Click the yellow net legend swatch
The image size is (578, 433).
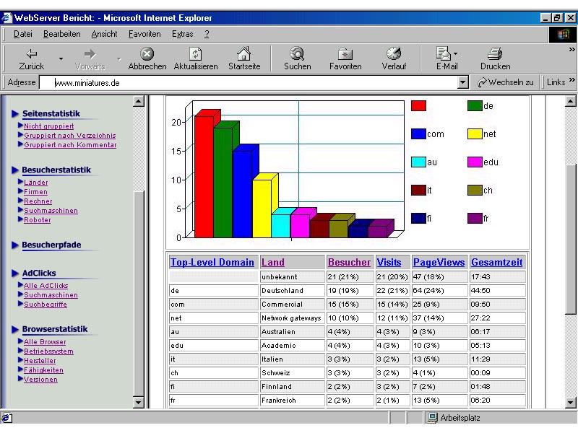pos(475,134)
